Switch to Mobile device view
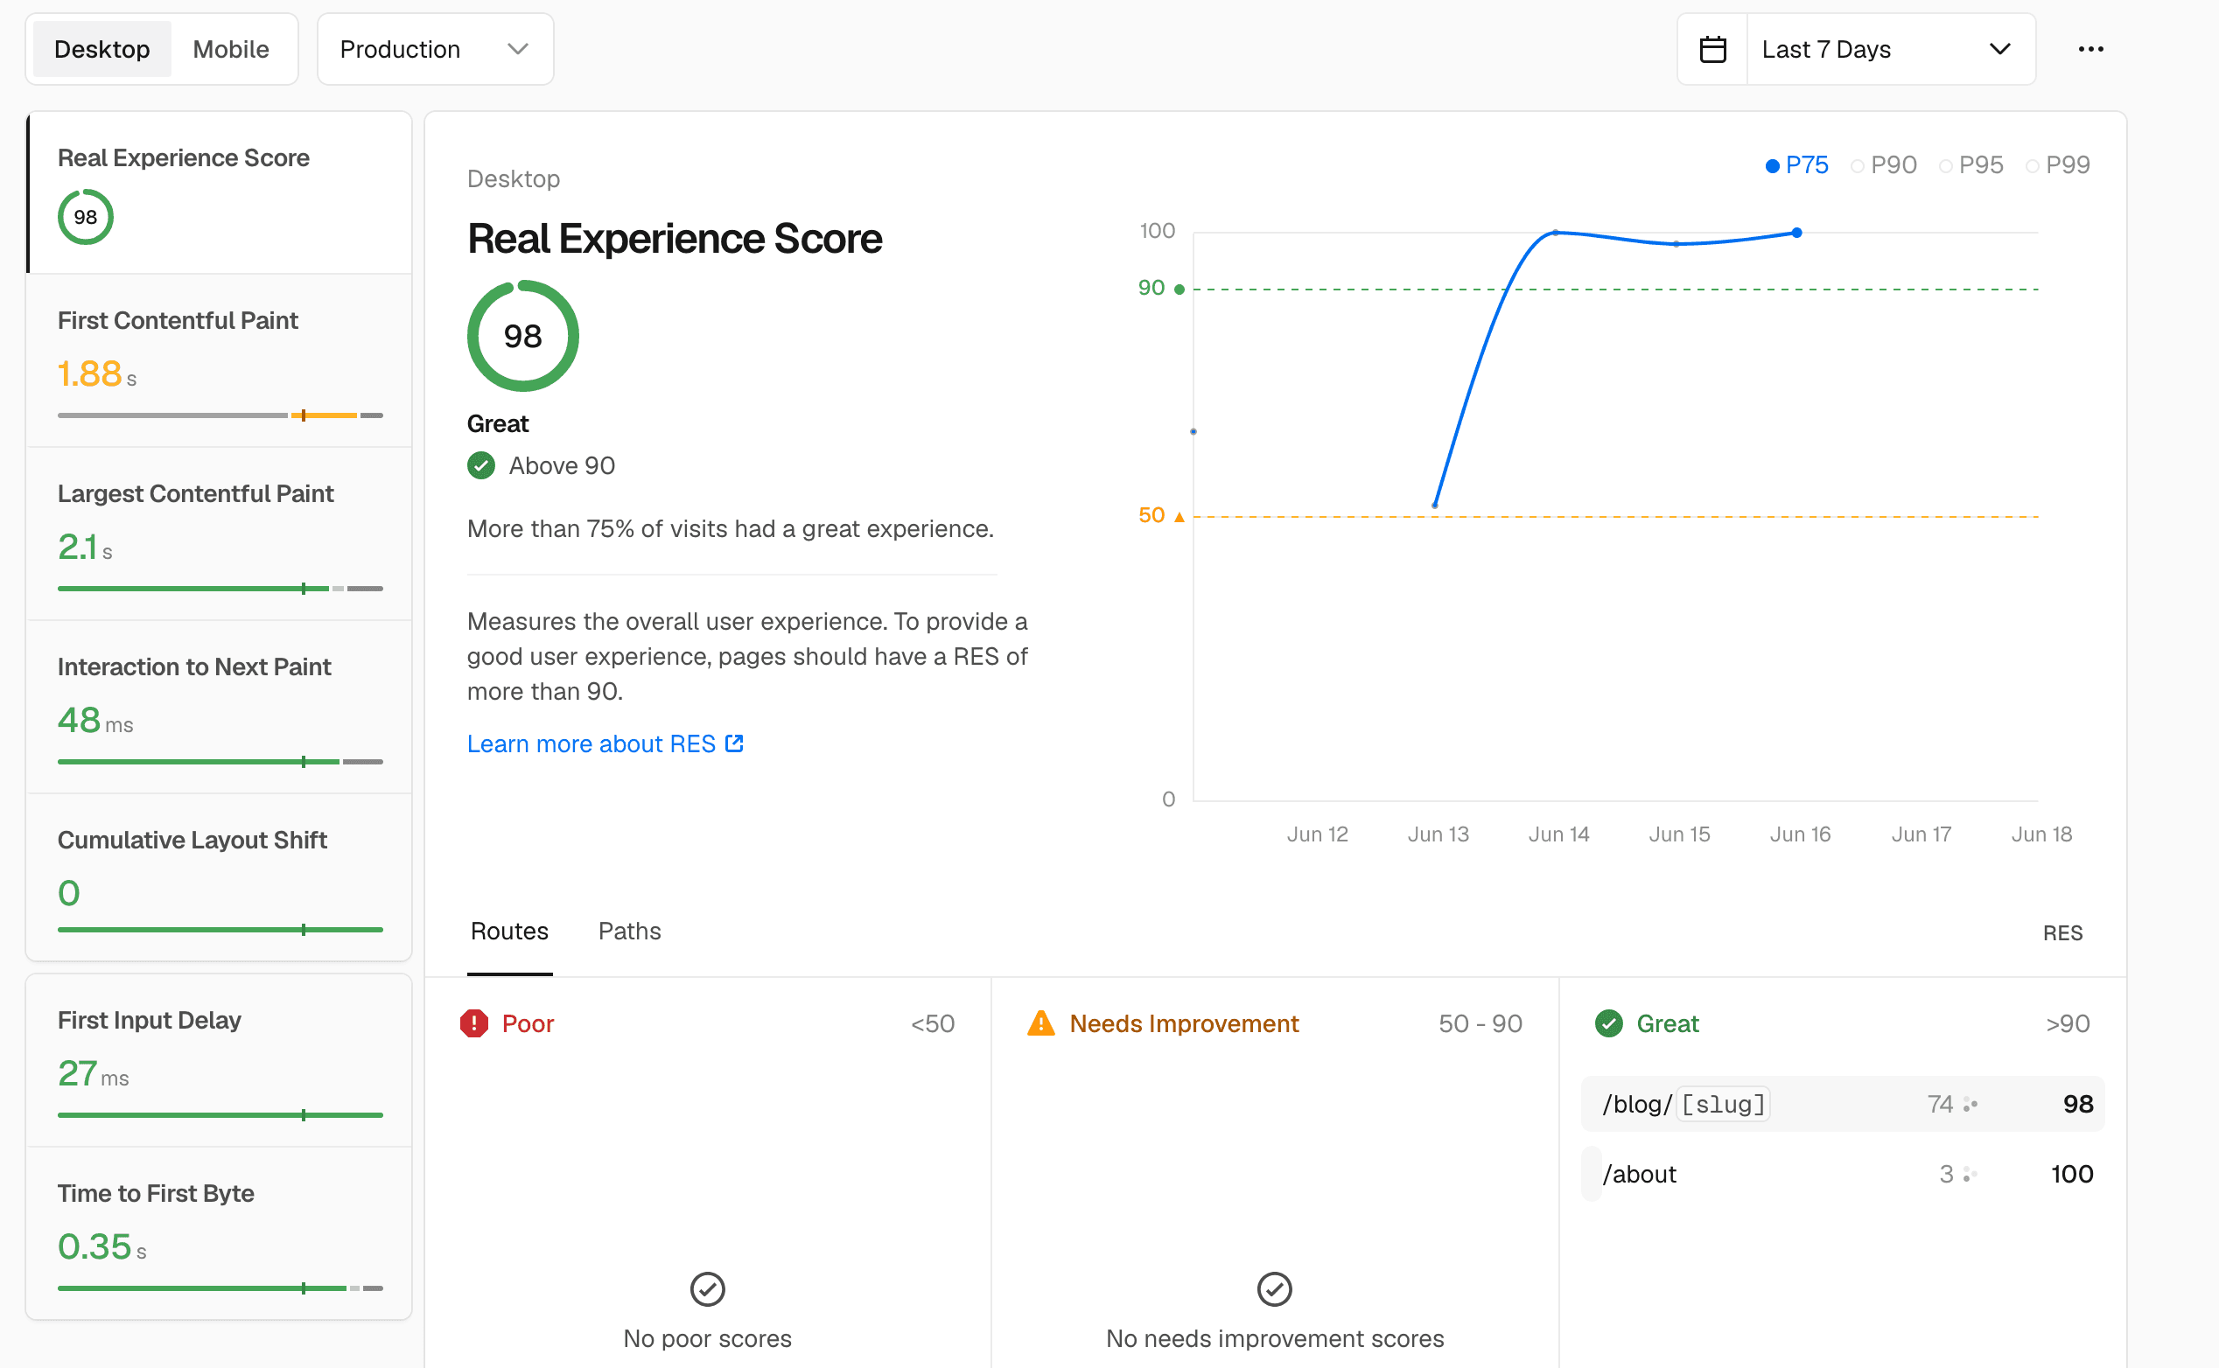The width and height of the screenshot is (2219, 1368). click(x=231, y=49)
